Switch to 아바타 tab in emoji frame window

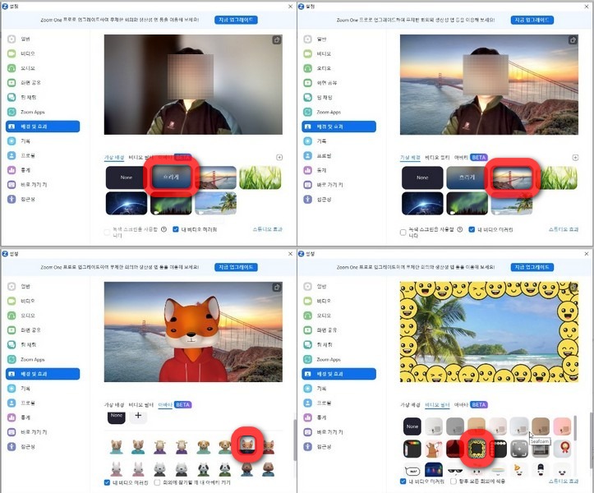pyautogui.click(x=461, y=405)
